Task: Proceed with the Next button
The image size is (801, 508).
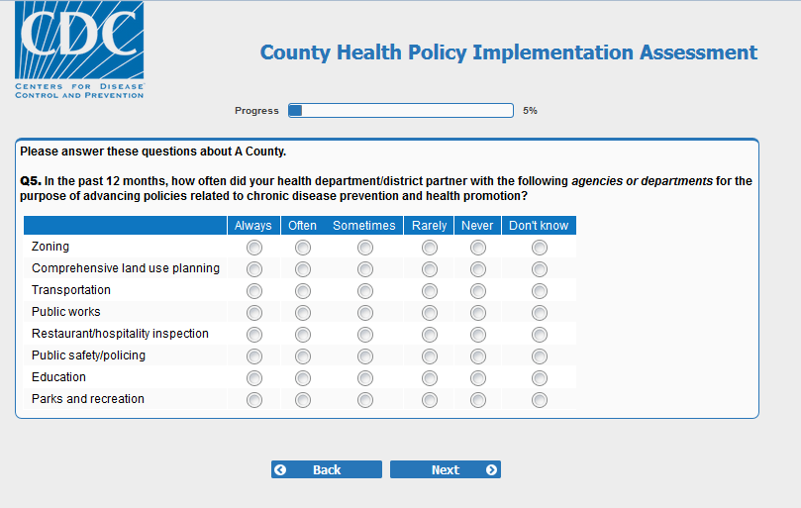Action: [445, 470]
